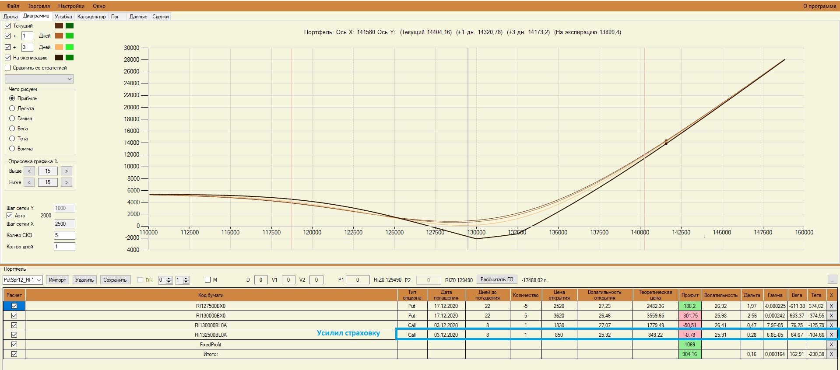
Task: Click the Импорт button
Action: [57, 280]
